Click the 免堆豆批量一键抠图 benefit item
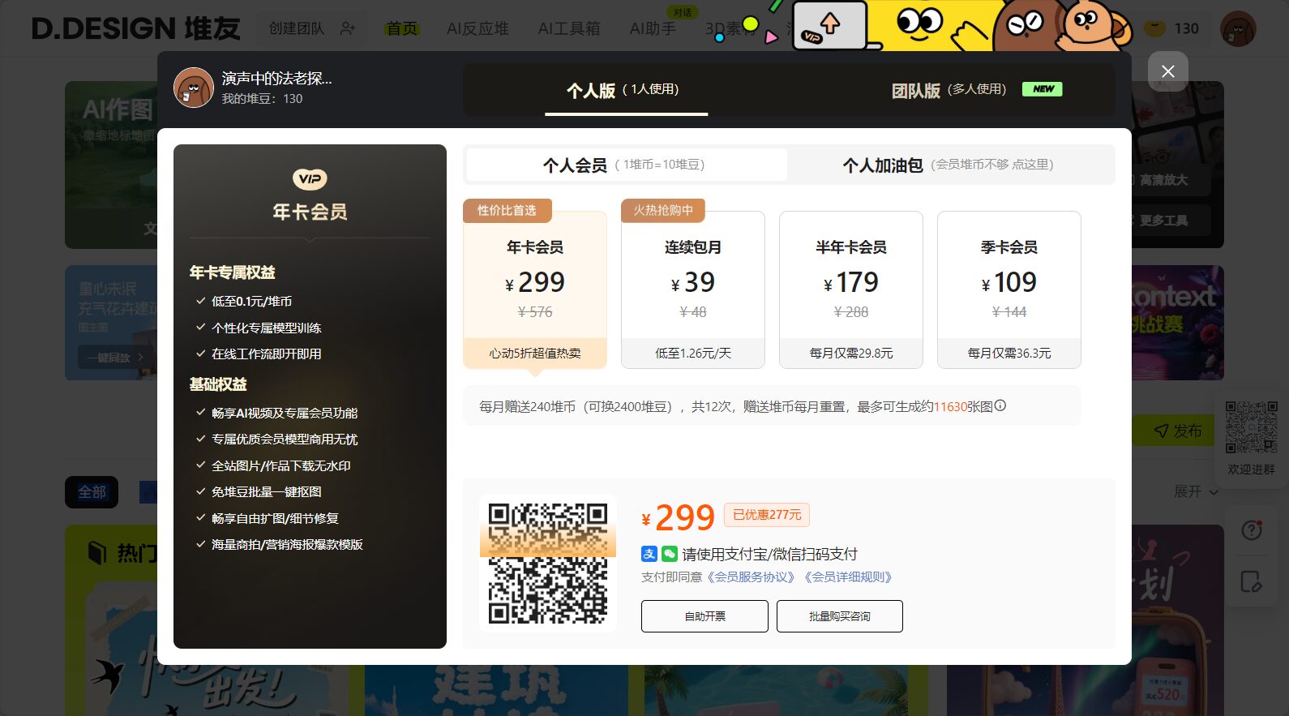 tap(266, 491)
